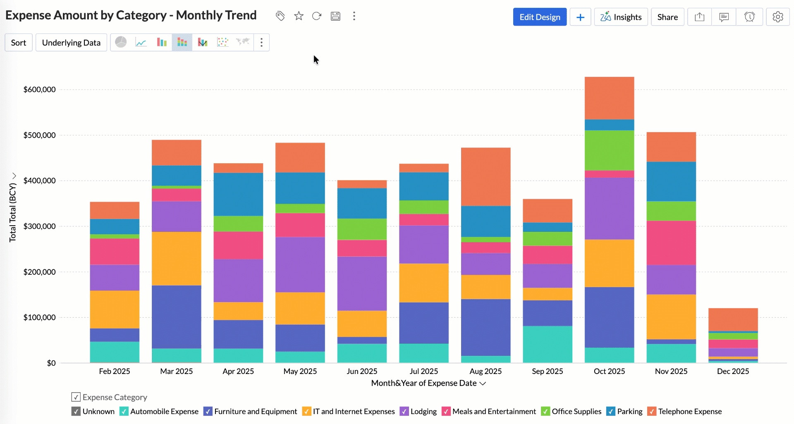Select the line chart type icon
The width and height of the screenshot is (794, 424).
(x=141, y=42)
